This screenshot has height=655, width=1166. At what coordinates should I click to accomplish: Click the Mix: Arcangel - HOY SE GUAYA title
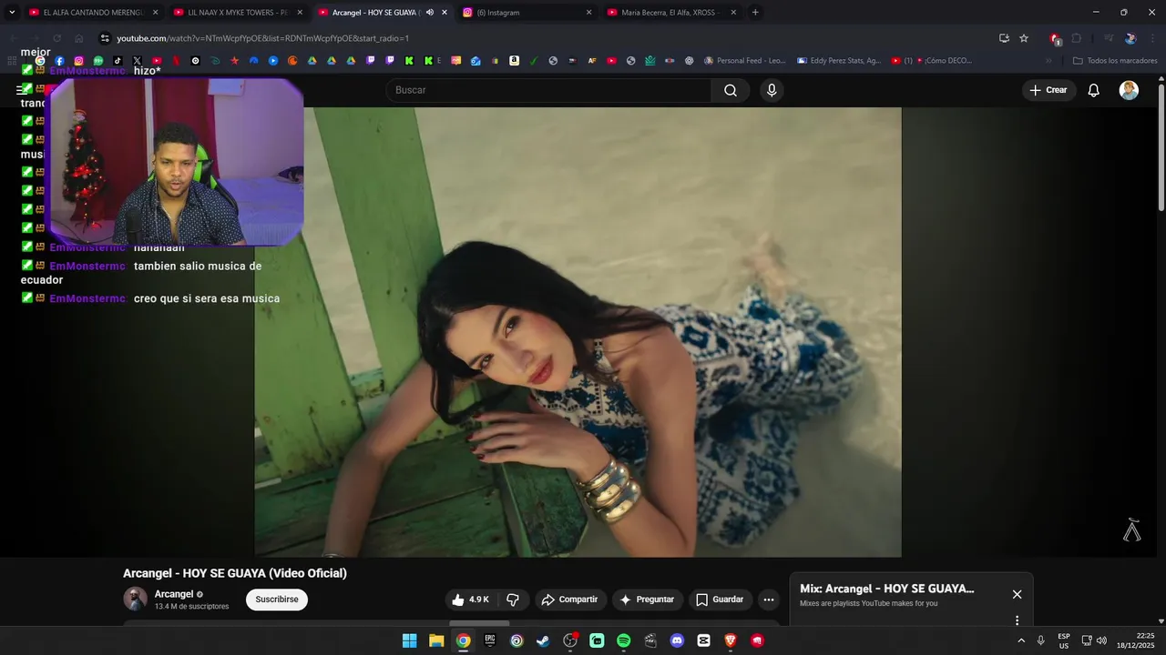point(886,589)
